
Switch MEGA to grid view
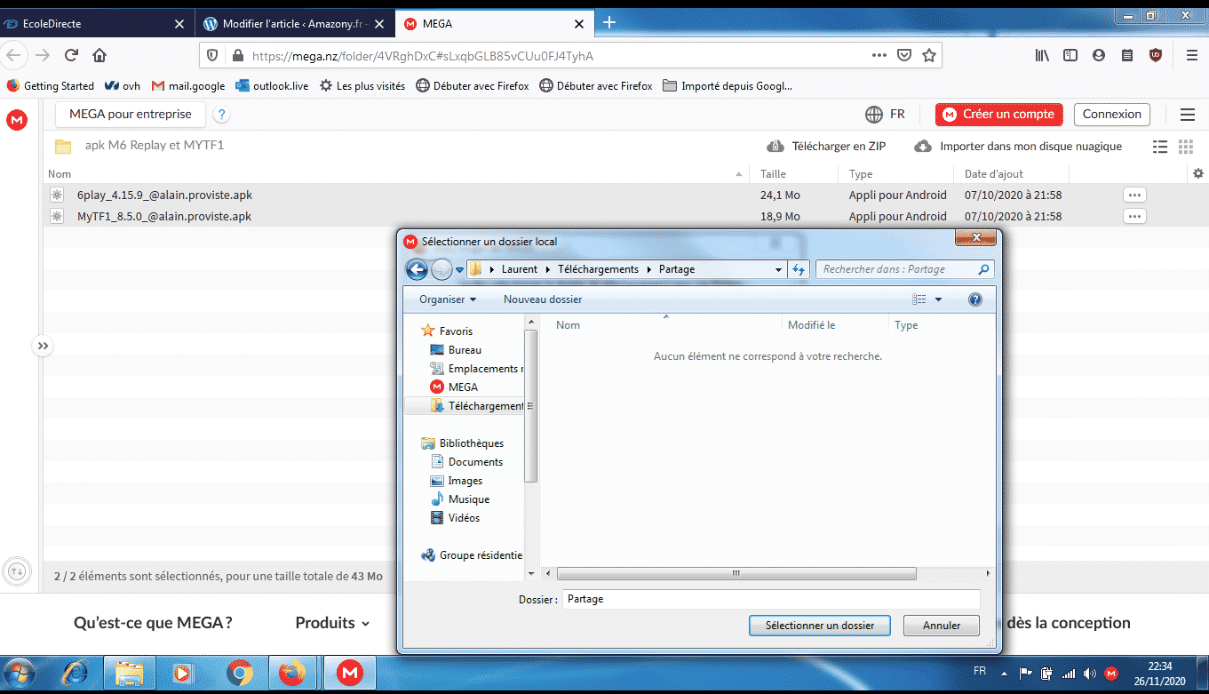coord(1185,147)
